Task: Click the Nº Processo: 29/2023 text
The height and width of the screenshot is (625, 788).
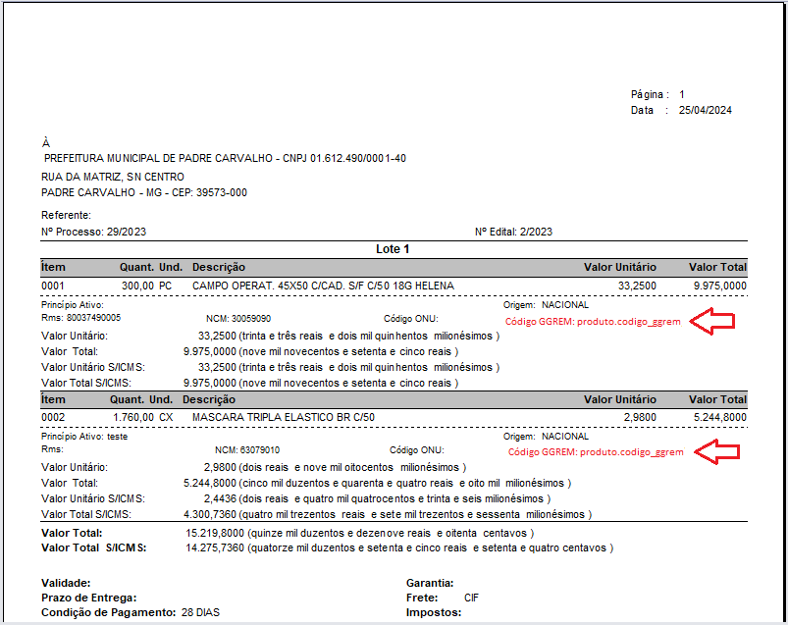Action: coord(94,232)
